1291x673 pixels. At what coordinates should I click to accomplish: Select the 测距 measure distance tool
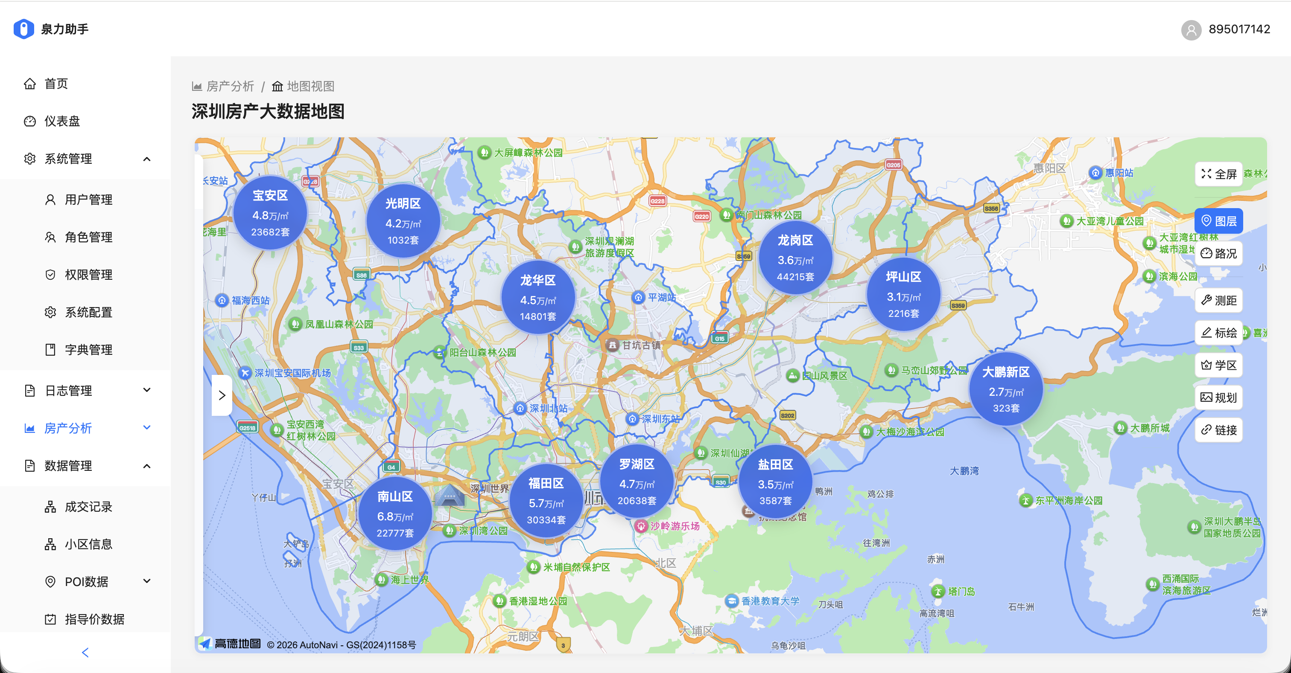tap(1219, 300)
